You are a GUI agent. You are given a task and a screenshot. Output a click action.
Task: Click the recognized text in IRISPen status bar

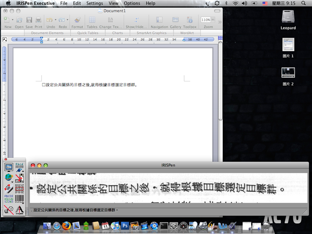tap(75, 210)
